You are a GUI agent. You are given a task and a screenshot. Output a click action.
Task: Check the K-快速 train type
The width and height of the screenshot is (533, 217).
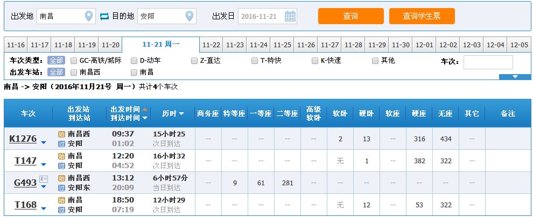(315, 61)
